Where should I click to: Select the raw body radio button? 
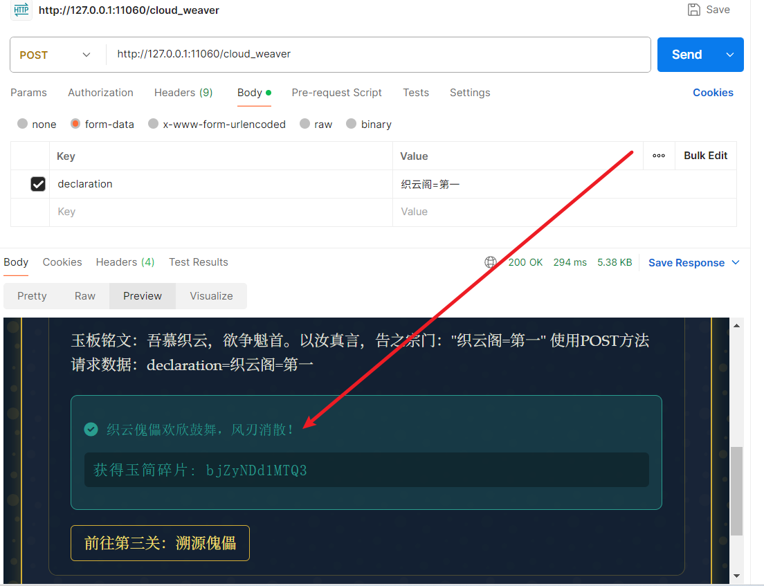tap(304, 124)
